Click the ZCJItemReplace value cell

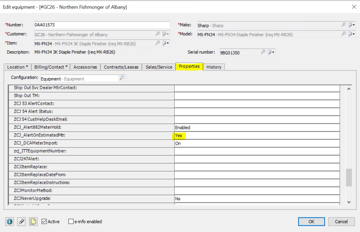click(257, 167)
